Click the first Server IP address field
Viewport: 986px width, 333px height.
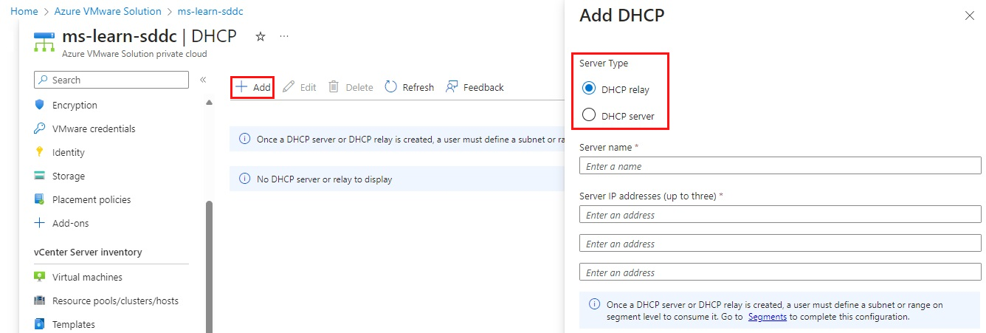tap(780, 215)
